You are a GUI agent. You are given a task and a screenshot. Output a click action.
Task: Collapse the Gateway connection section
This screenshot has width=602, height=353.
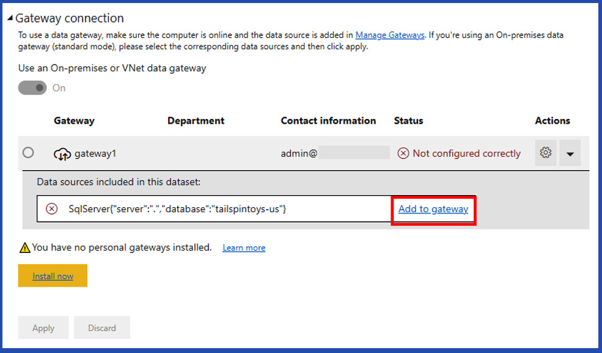coord(10,19)
